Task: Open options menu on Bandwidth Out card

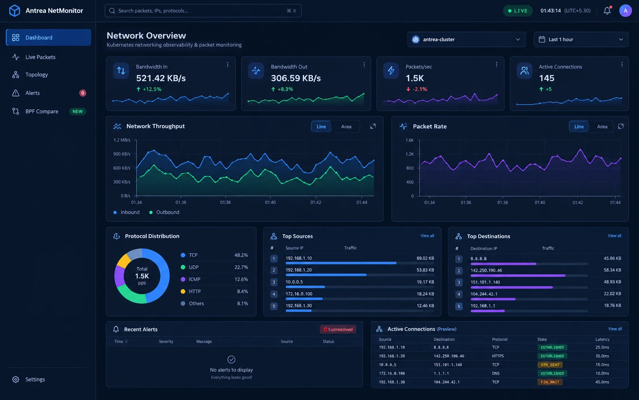Action: (364, 65)
